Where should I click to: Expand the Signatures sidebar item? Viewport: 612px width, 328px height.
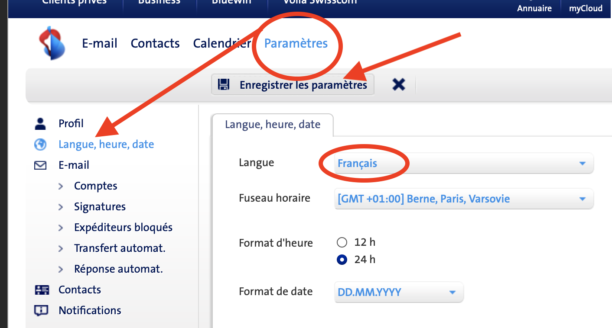pyautogui.click(x=100, y=207)
